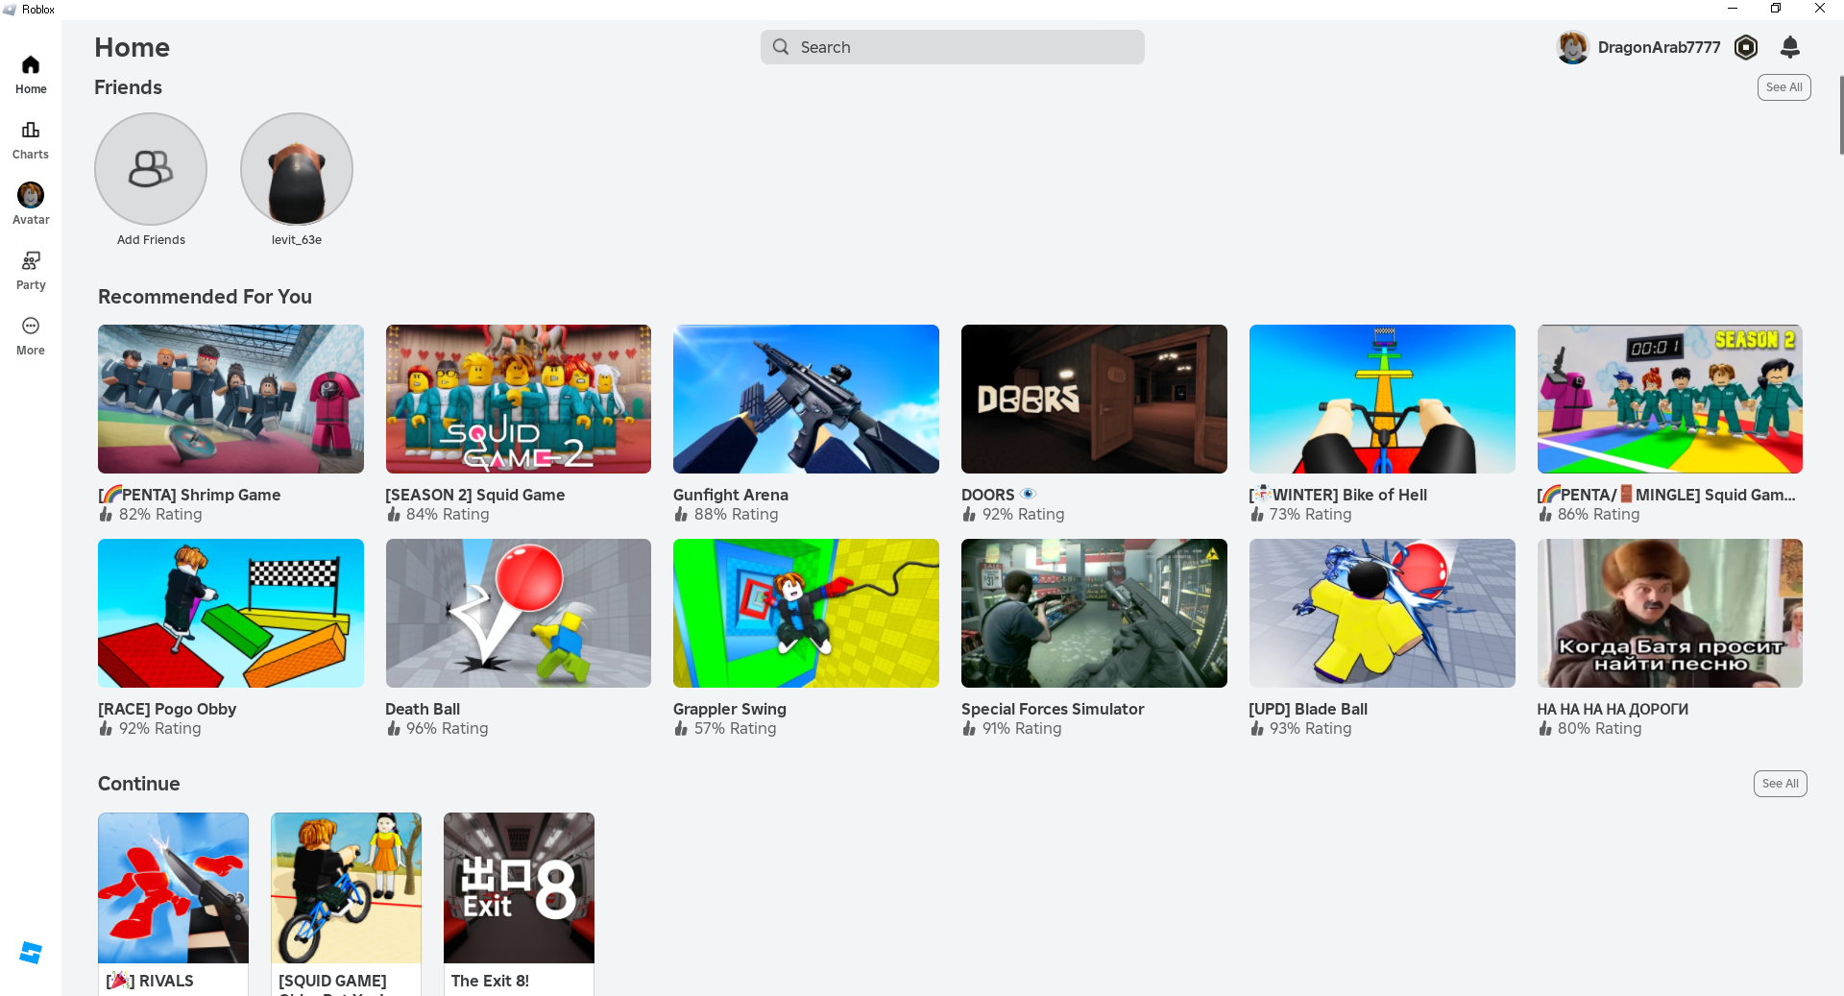Open the Home sidebar icon
The image size is (1844, 996).
pos(31,65)
